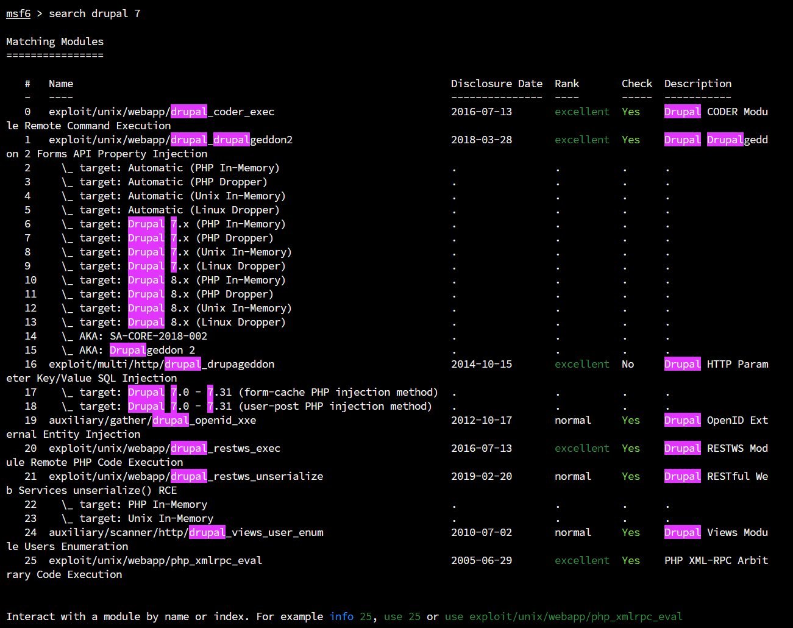
Task: Select the drupal_views_user_enum scanner module
Action: pos(186,532)
